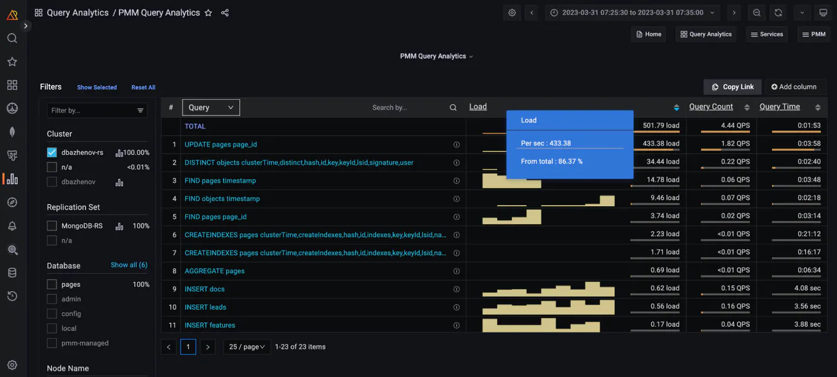Viewport: 837px width, 377px height.
Task: Open dashboard settings gear in top bar
Action: 512,13
